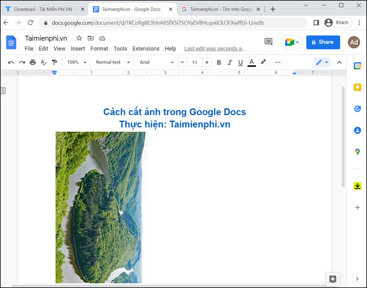Open the Format menu

coord(99,49)
